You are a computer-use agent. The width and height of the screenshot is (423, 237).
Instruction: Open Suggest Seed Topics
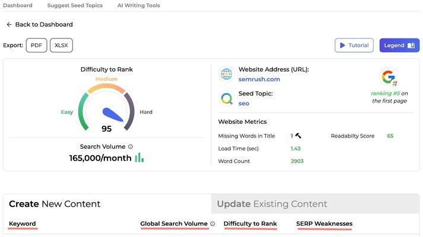coord(75,5)
